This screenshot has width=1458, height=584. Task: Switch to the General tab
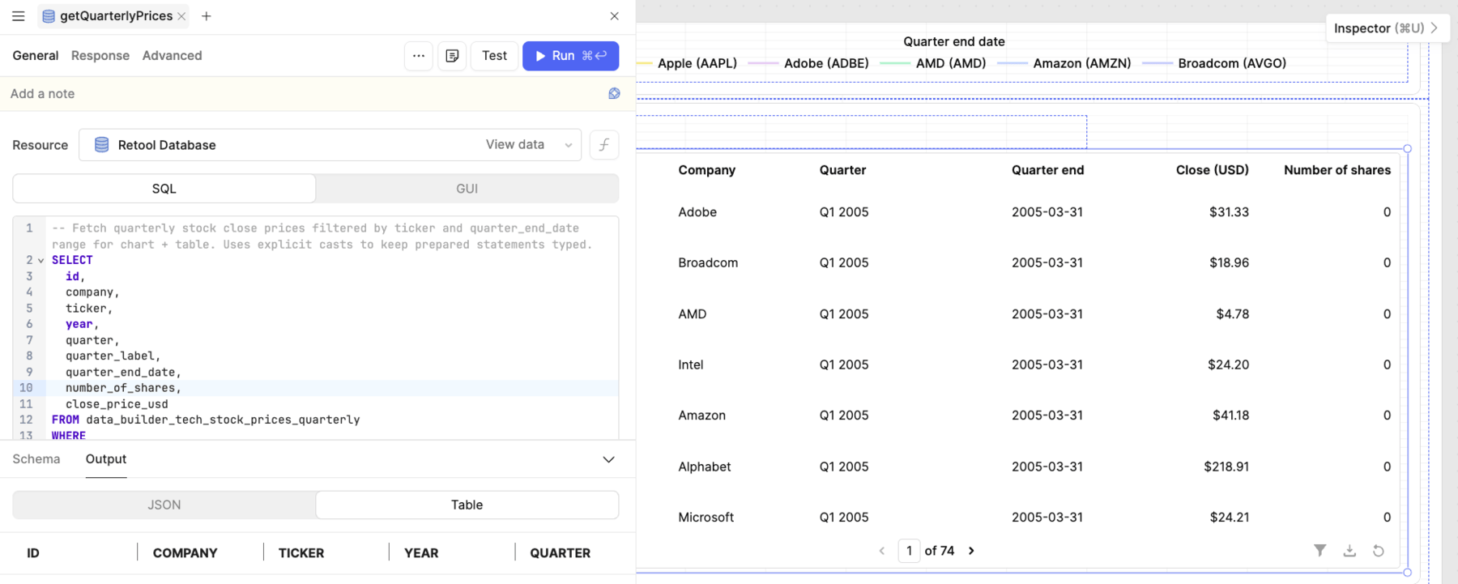click(x=35, y=56)
